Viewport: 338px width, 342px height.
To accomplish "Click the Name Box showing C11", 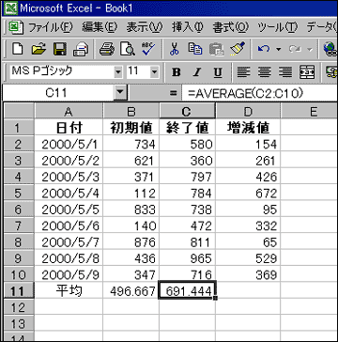I will point(58,93).
